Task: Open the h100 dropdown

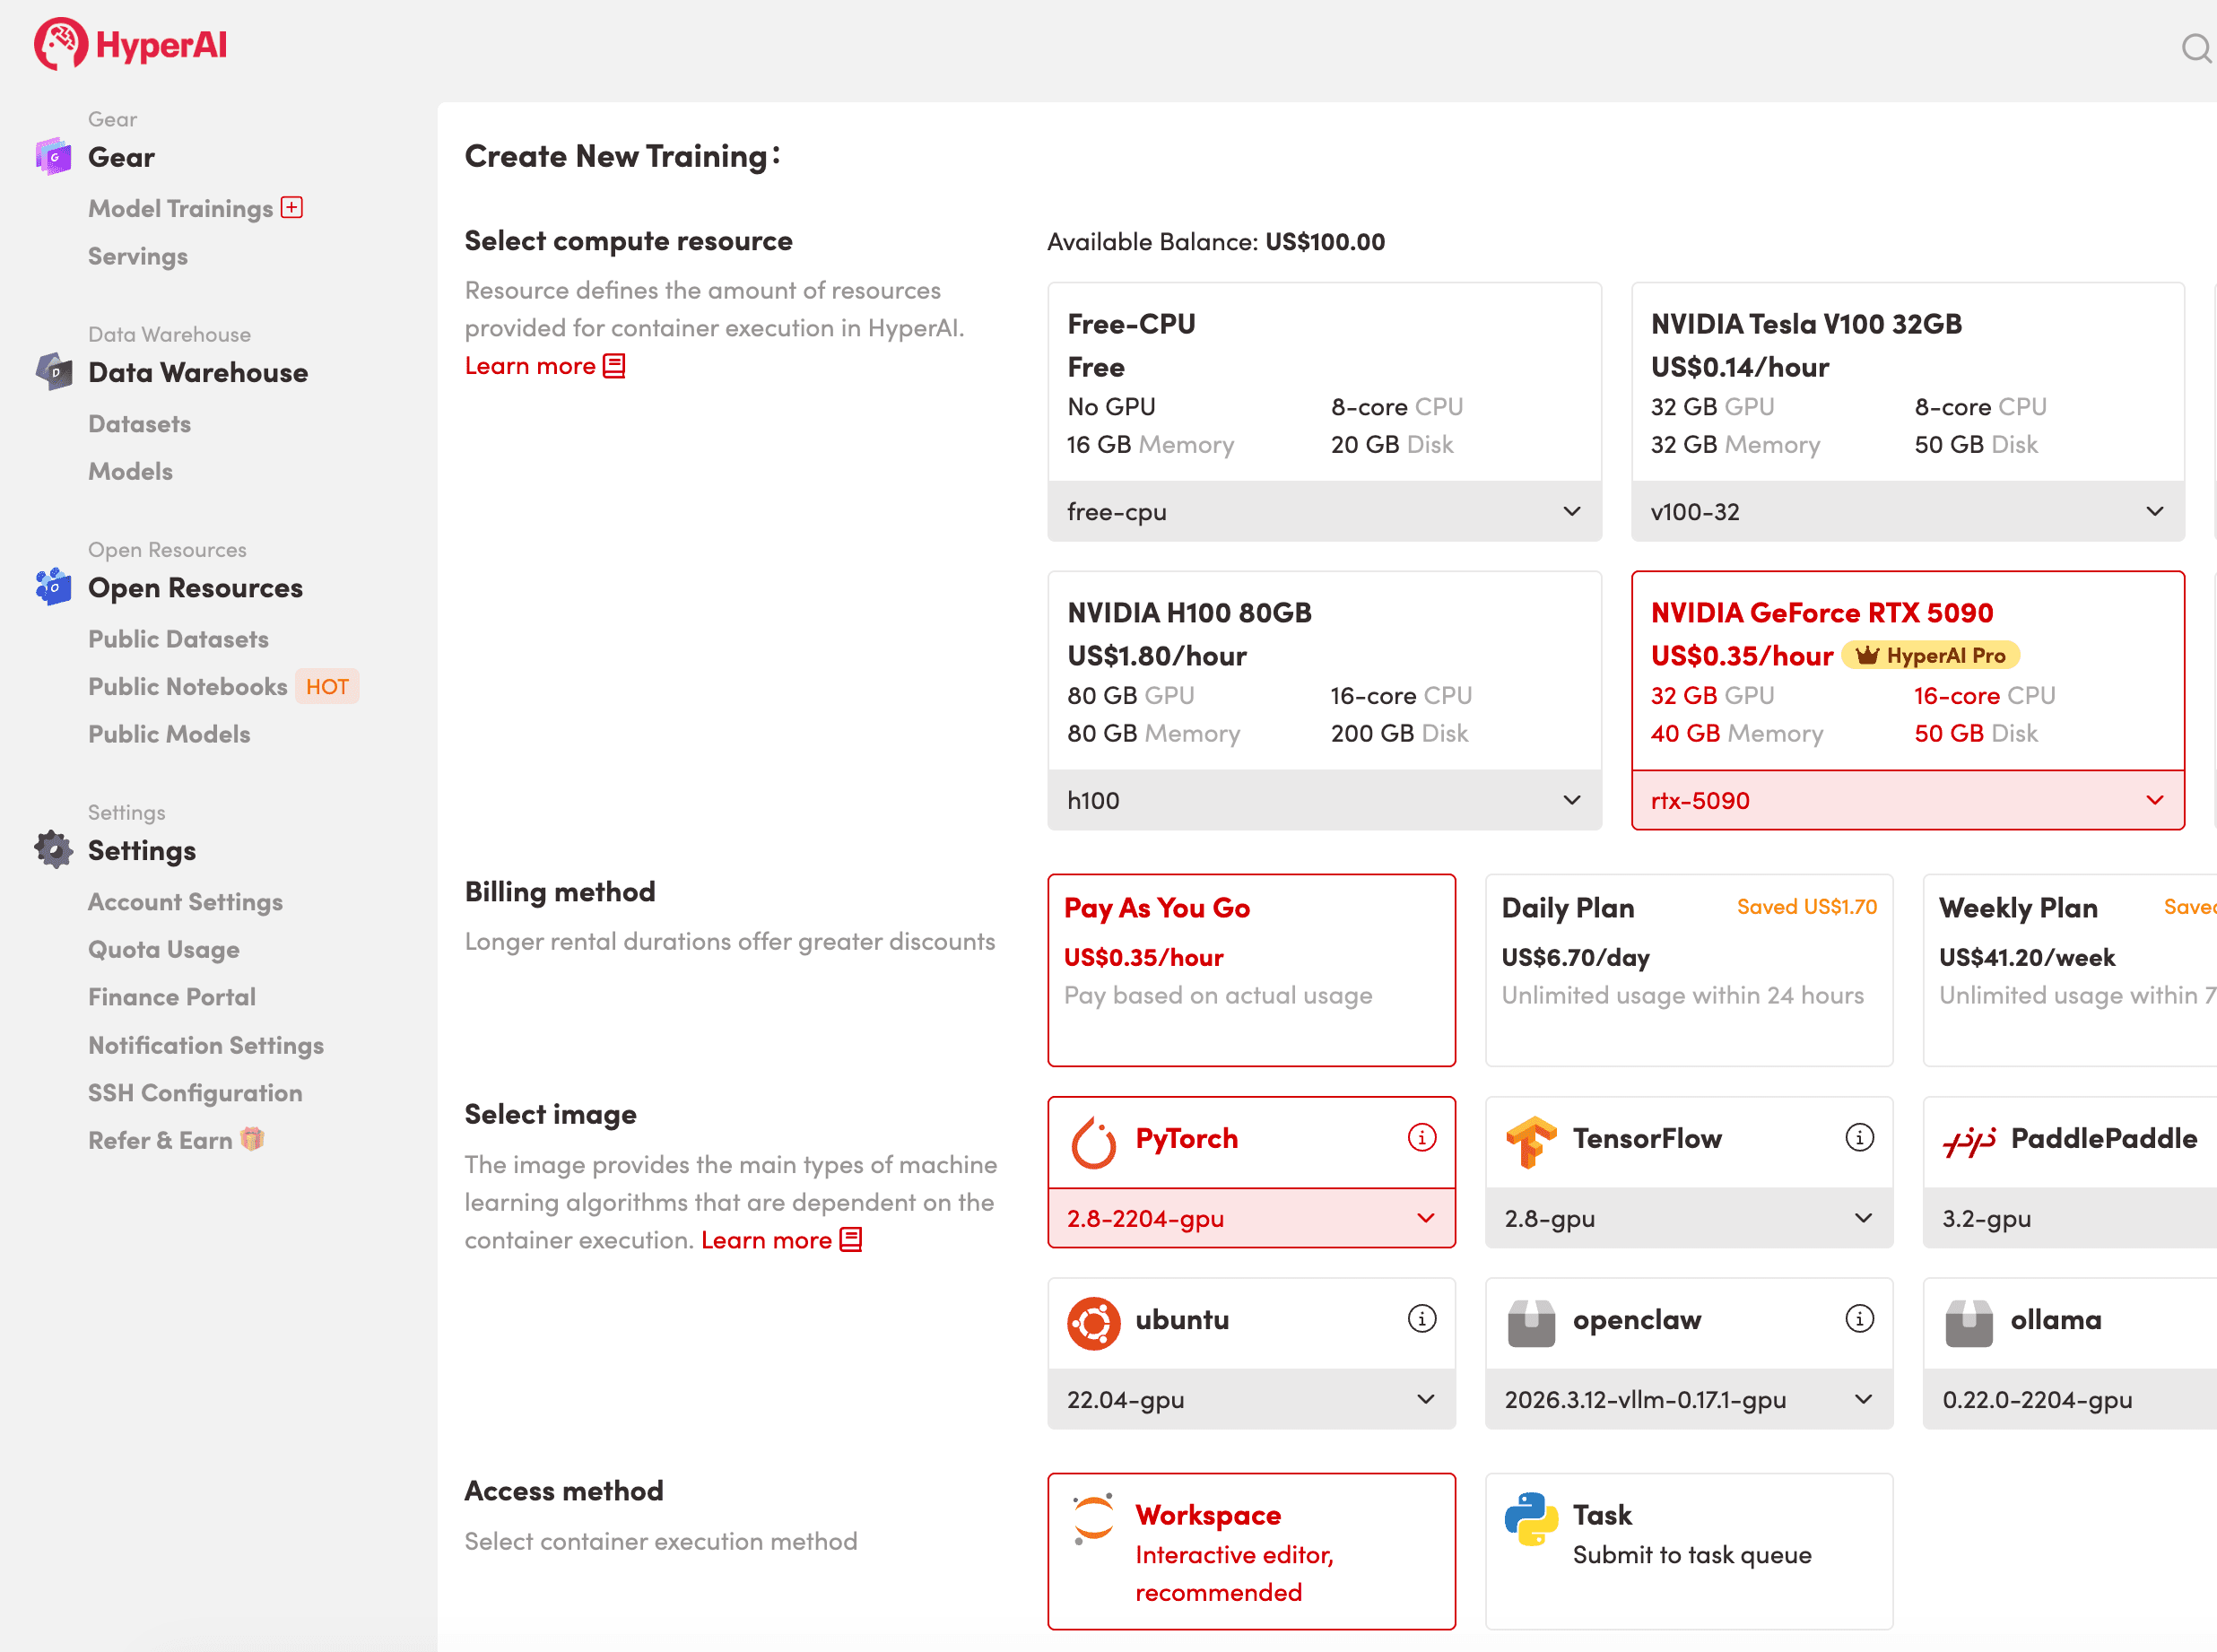Action: 1324,800
